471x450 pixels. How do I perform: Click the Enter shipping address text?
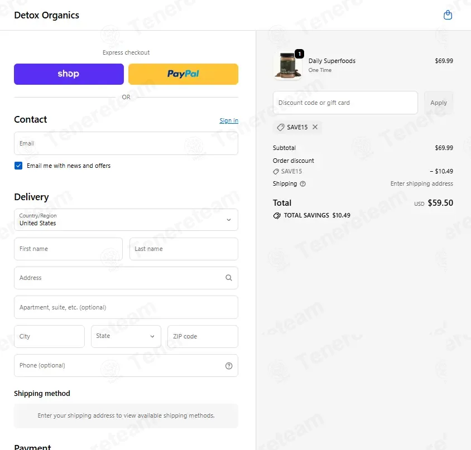click(x=421, y=183)
